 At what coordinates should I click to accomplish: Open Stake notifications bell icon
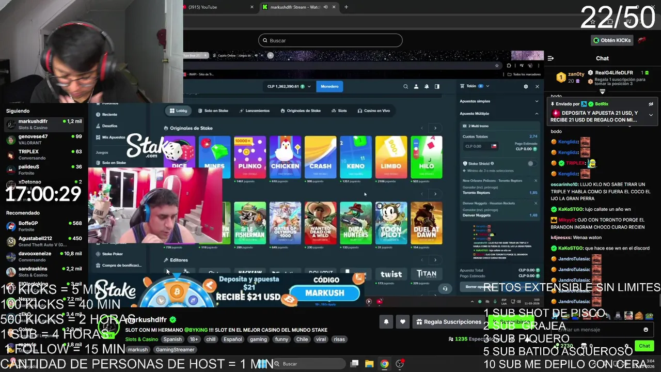pos(427,86)
